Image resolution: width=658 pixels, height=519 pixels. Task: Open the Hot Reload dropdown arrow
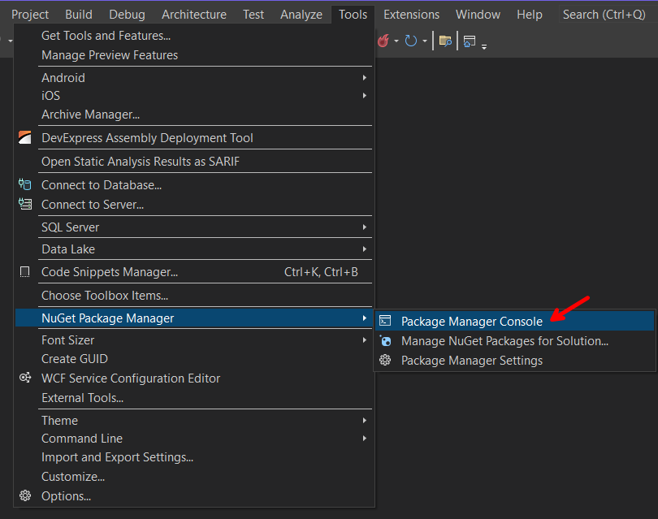(396, 41)
